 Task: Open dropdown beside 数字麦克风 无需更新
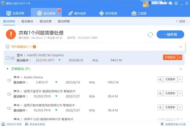pos(180,107)
